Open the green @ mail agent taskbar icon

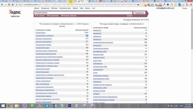pyautogui.click(x=32, y=106)
